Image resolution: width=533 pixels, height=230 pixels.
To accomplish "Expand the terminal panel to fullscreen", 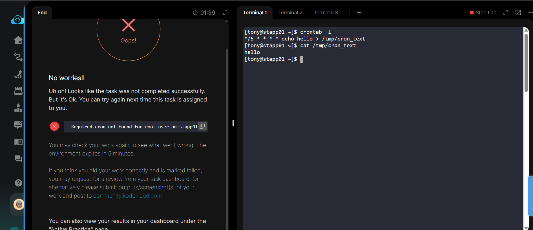I will point(505,13).
